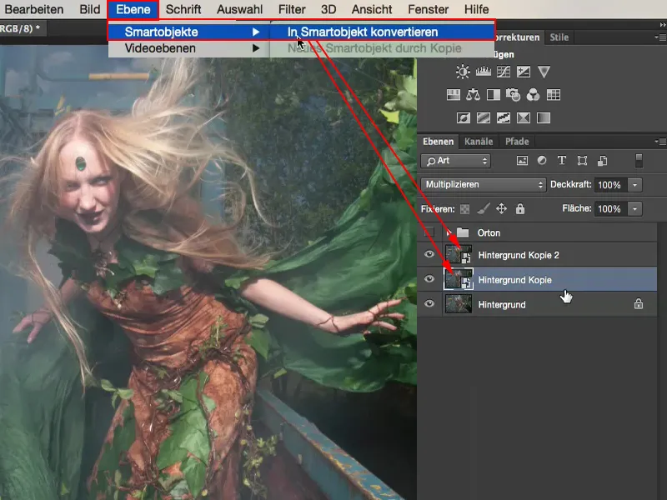
Task: Toggle lock transparent pixels (Fixieren)
Action: pos(465,209)
